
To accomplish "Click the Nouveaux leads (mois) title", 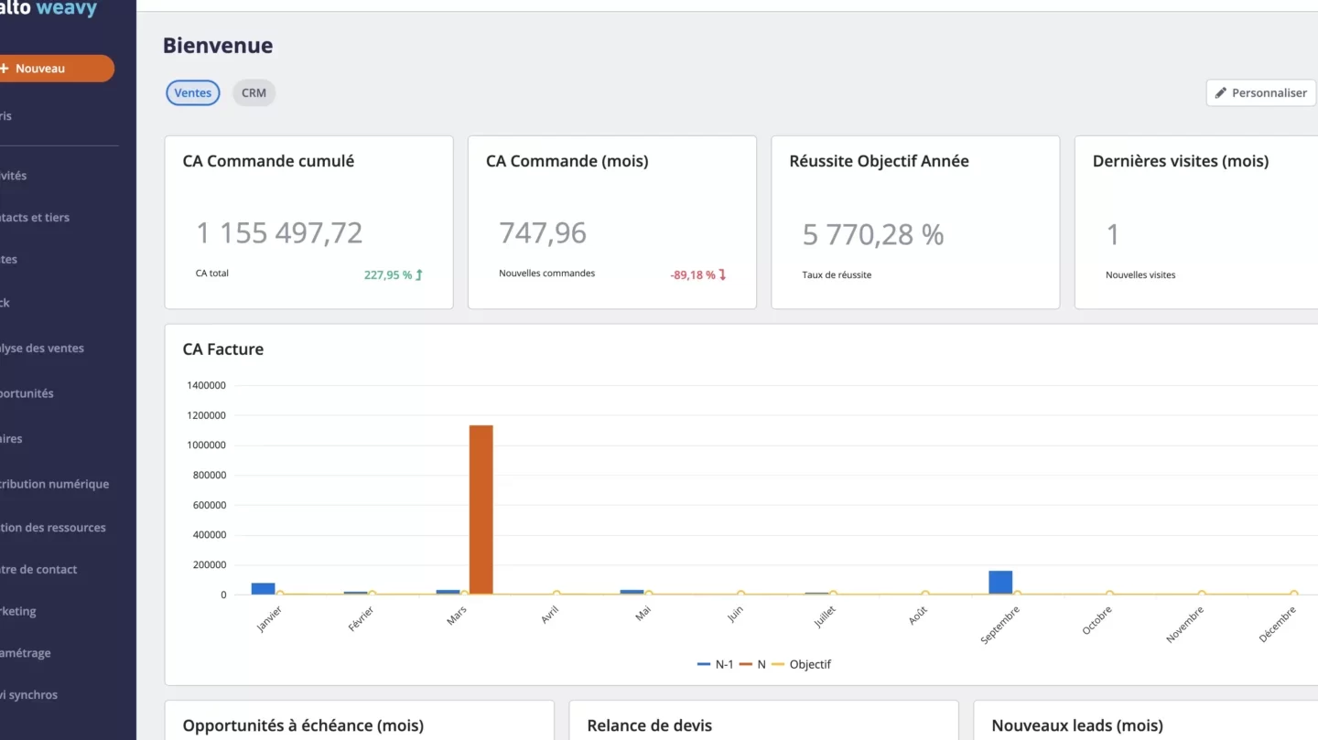I will [x=1077, y=726].
